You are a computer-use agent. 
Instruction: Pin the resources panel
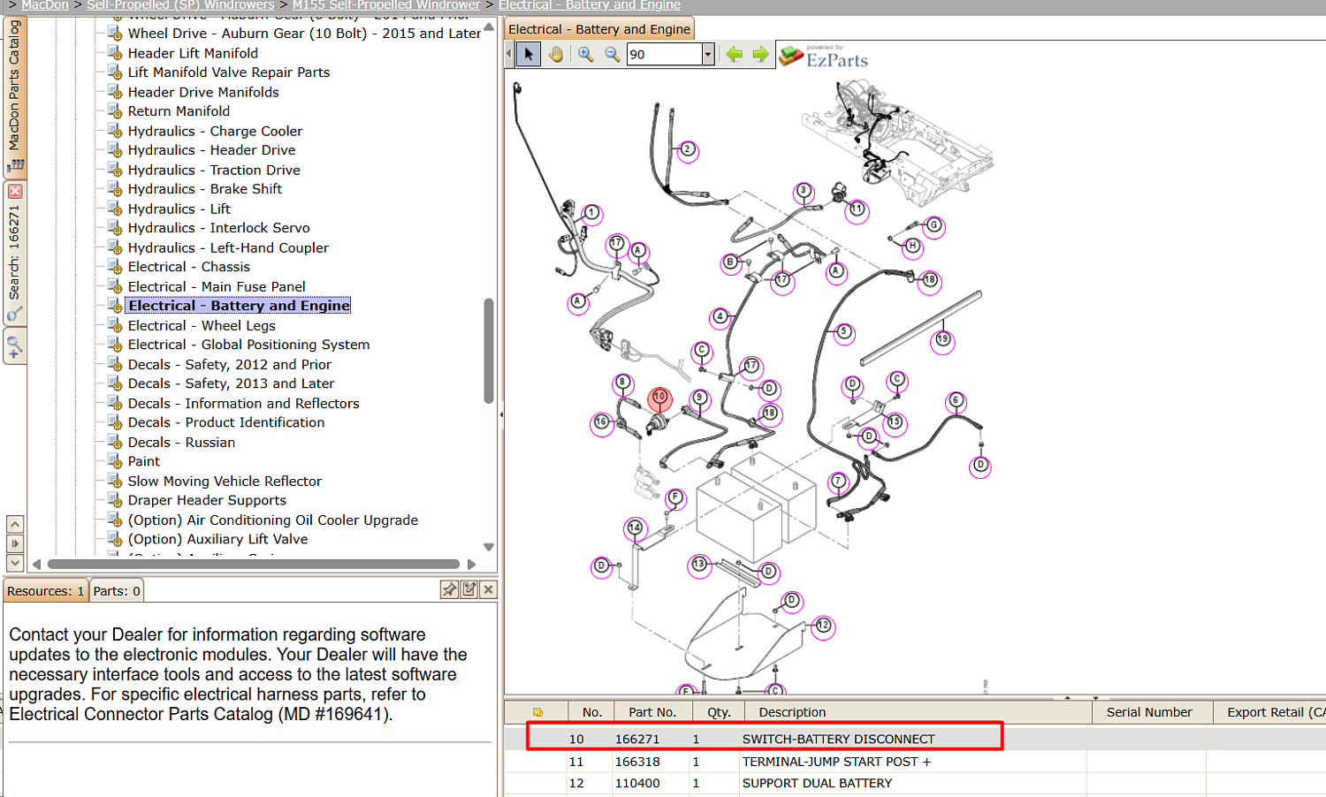(x=449, y=589)
